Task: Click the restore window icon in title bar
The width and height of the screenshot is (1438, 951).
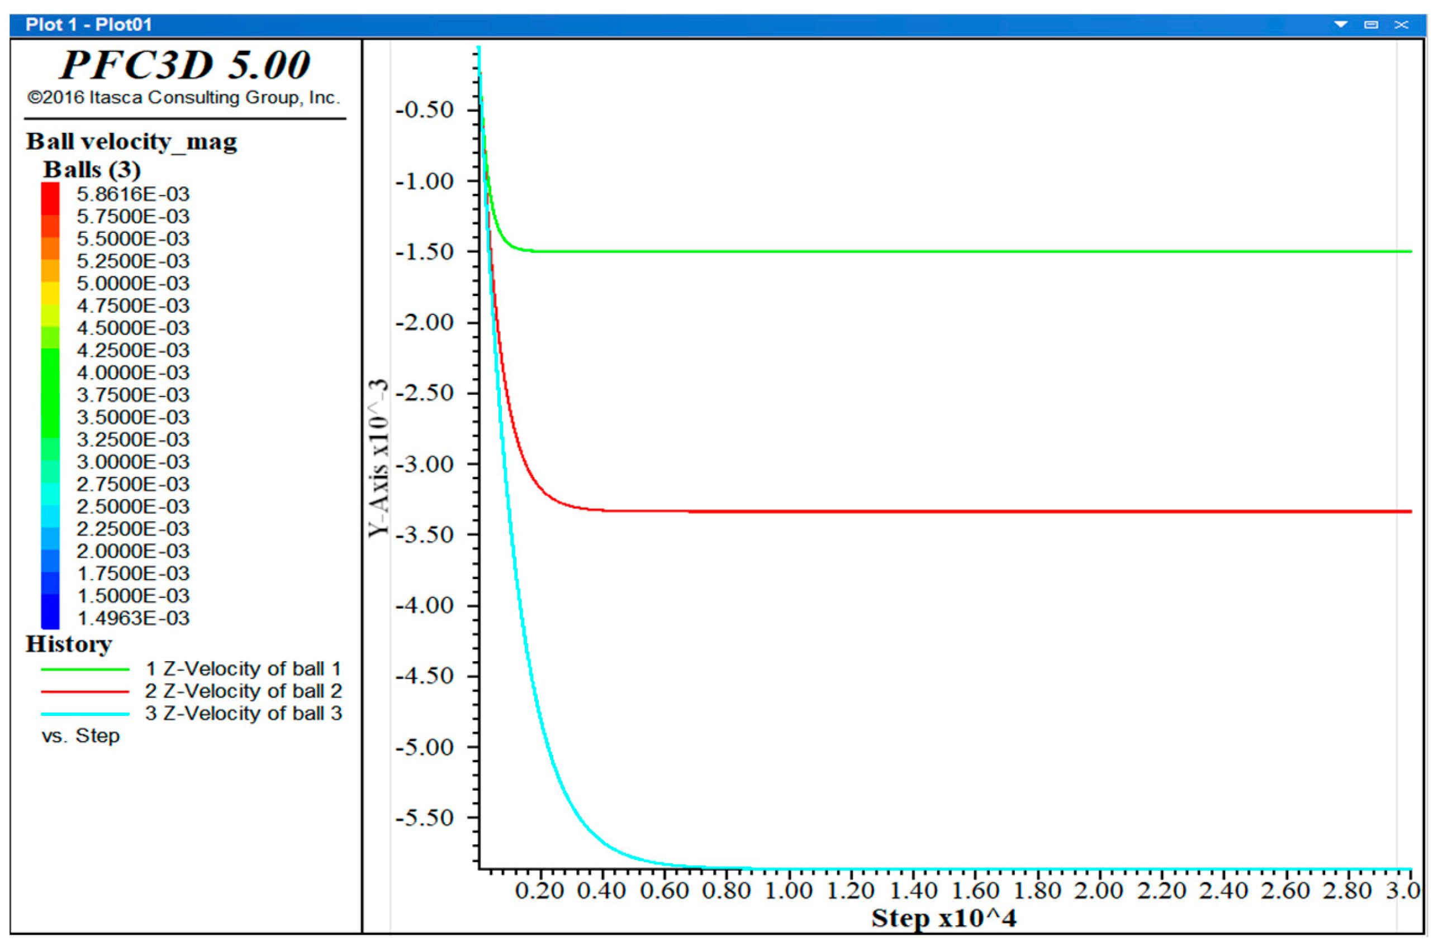Action: click(1370, 24)
